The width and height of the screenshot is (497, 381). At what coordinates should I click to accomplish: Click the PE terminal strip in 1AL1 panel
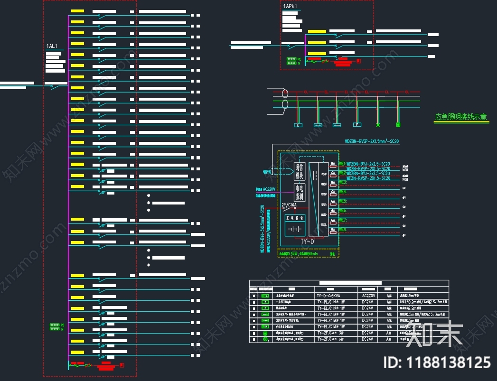(x=55, y=325)
